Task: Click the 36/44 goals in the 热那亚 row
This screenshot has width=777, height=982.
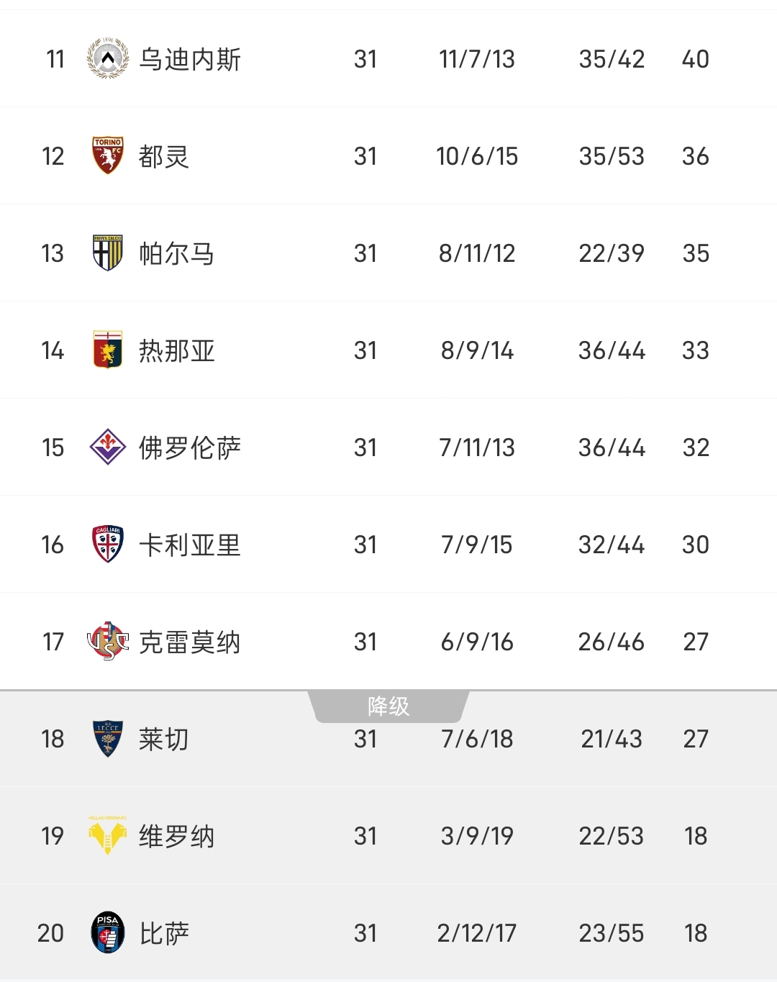Action: click(x=612, y=350)
